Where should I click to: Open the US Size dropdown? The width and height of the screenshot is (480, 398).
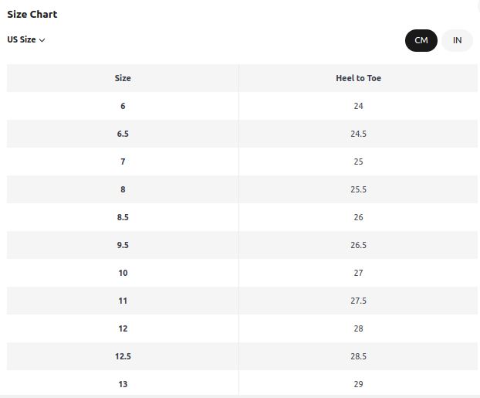(26, 40)
